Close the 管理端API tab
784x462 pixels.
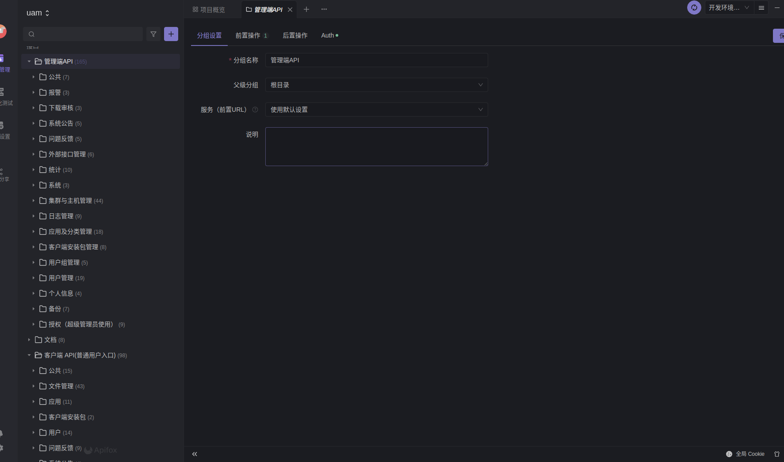point(290,10)
